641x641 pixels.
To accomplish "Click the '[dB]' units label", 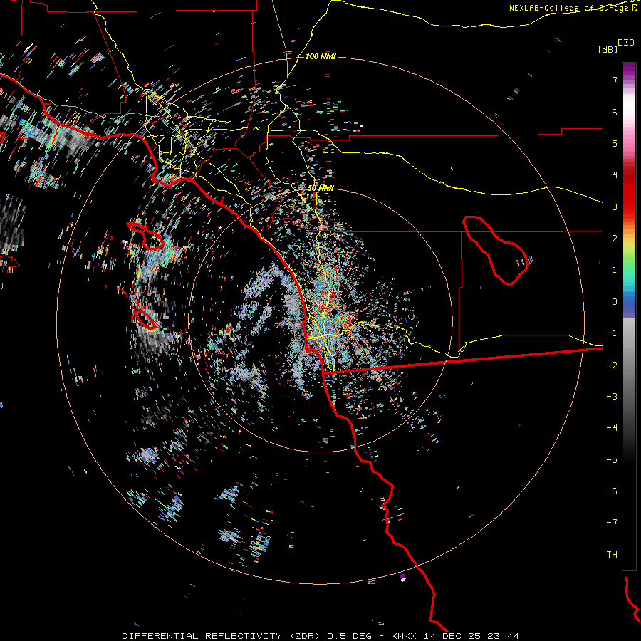I will [608, 49].
